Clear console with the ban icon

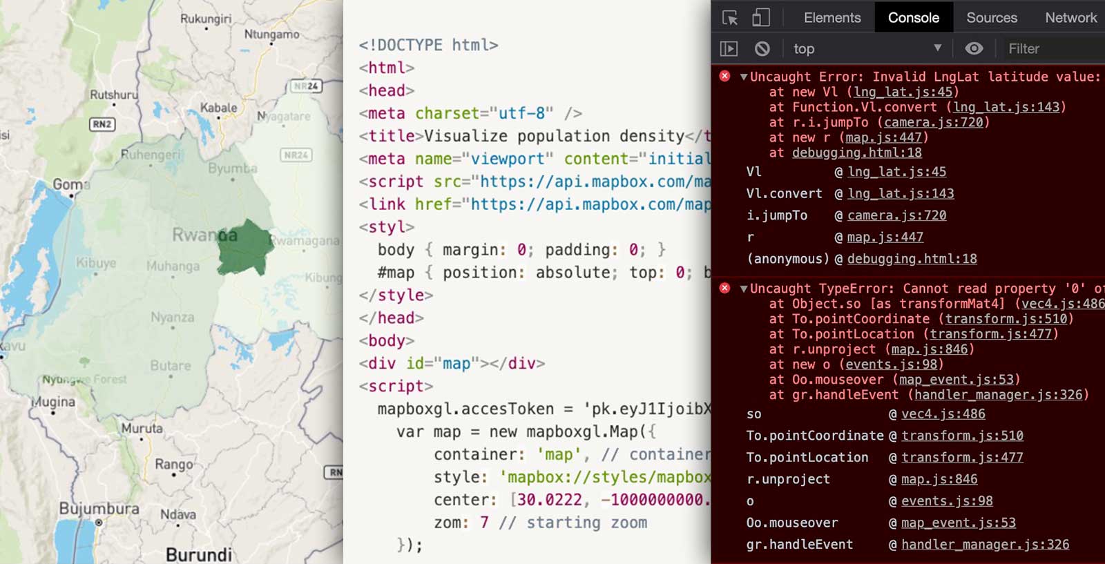(x=762, y=49)
